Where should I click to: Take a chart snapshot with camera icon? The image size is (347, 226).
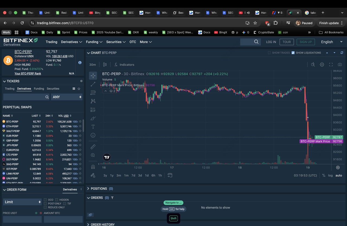coord(340,65)
